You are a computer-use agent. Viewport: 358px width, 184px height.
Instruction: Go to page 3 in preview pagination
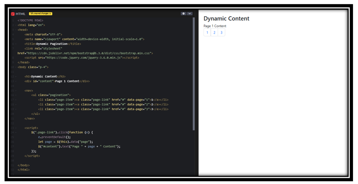coord(221,32)
